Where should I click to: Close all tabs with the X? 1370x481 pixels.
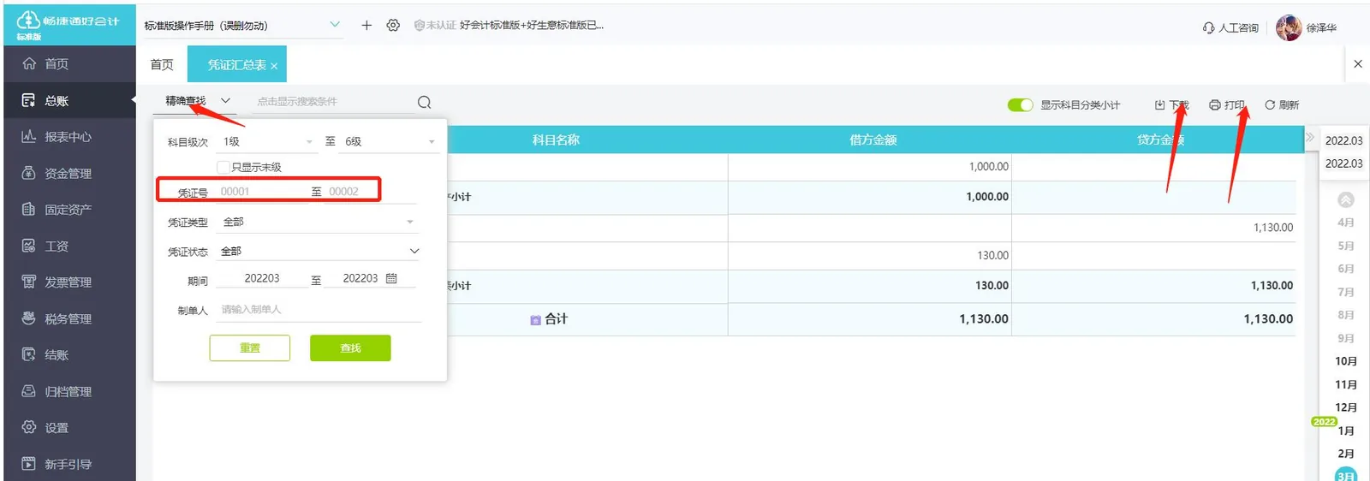[1358, 63]
